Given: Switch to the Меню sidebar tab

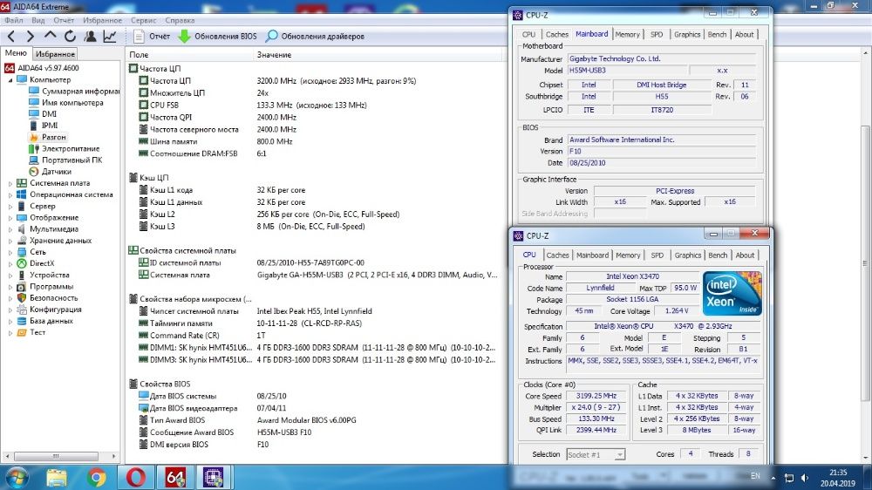Looking at the screenshot, I should coord(16,53).
